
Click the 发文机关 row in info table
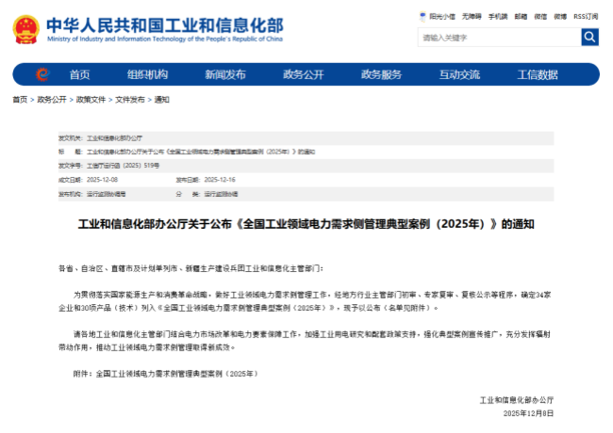click(306, 138)
